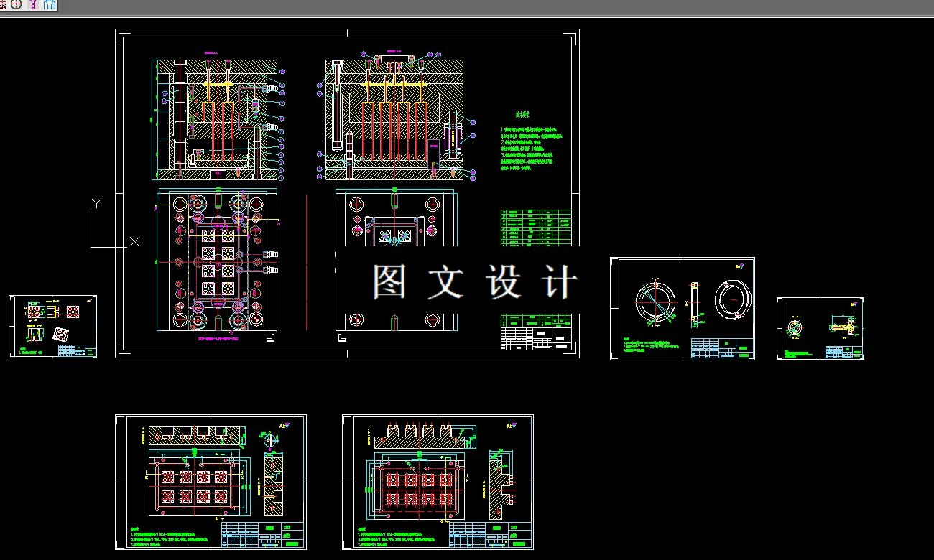934x560 pixels.
Task: Click the small detail sheet at far right
Action: pos(820,329)
